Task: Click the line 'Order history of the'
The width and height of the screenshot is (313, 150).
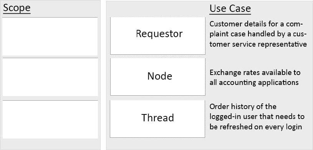Action: [243, 107]
